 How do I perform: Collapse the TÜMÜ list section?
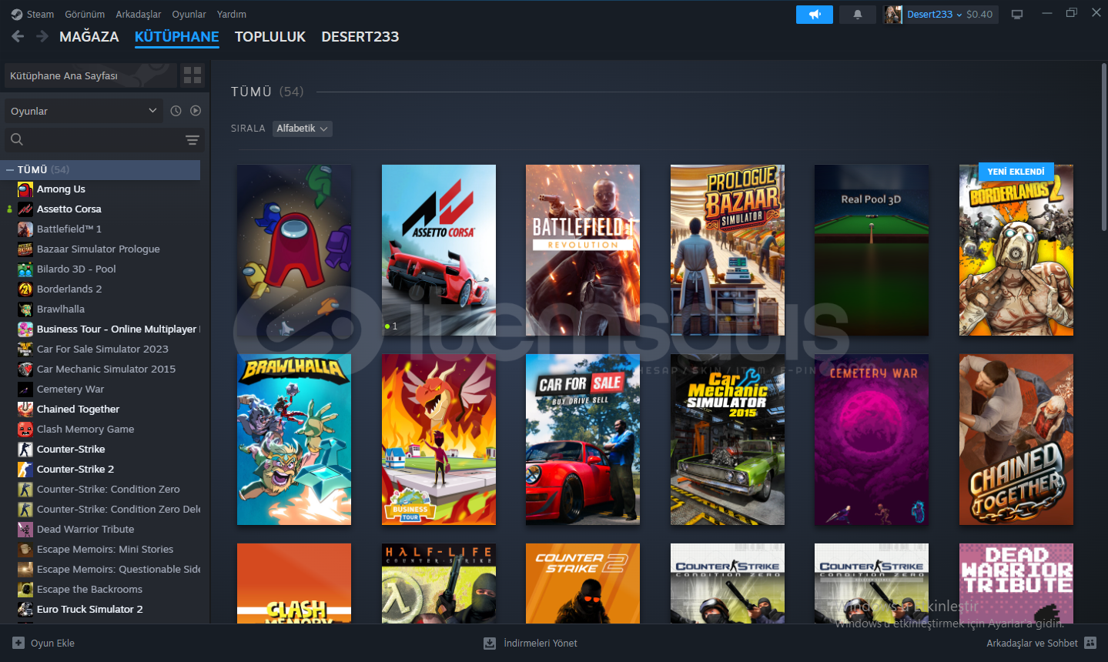[10, 169]
